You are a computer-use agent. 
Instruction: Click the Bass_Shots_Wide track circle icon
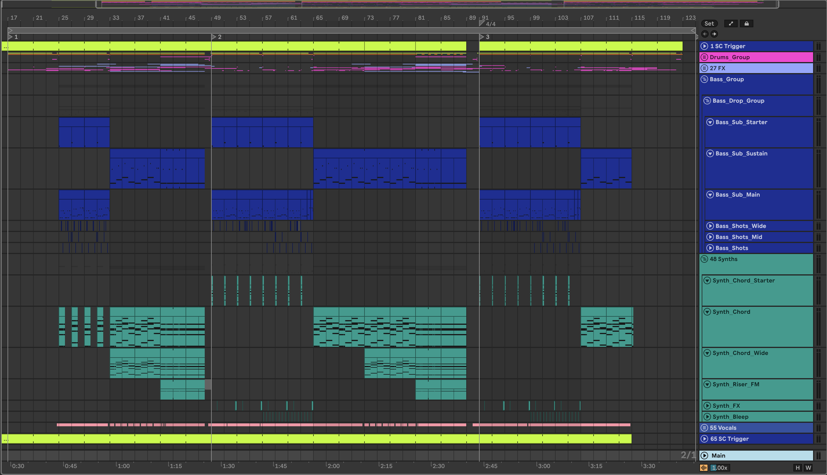click(x=710, y=226)
